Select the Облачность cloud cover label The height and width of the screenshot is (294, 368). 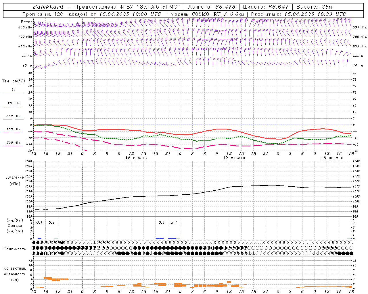15,249
